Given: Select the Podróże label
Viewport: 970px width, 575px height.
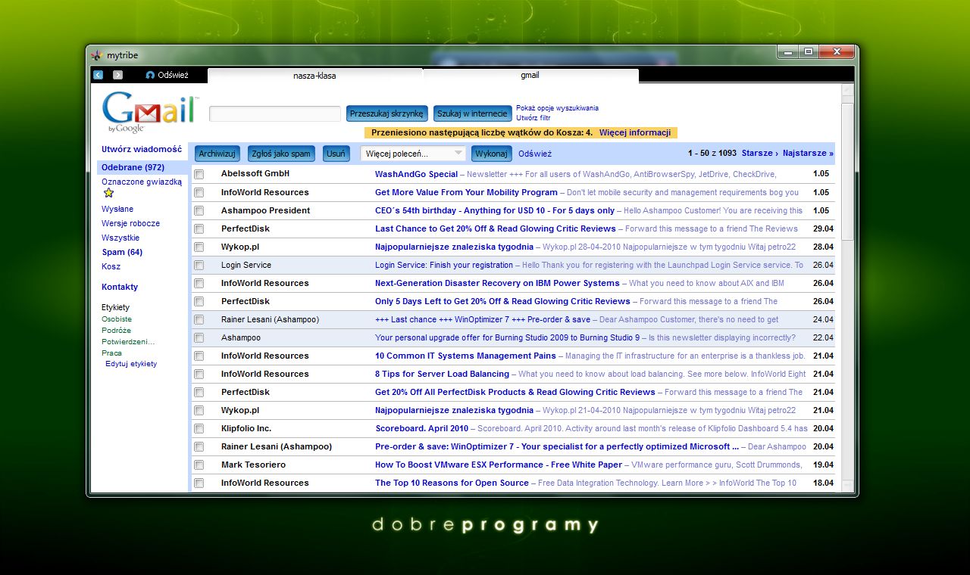Looking at the screenshot, I should 116,331.
